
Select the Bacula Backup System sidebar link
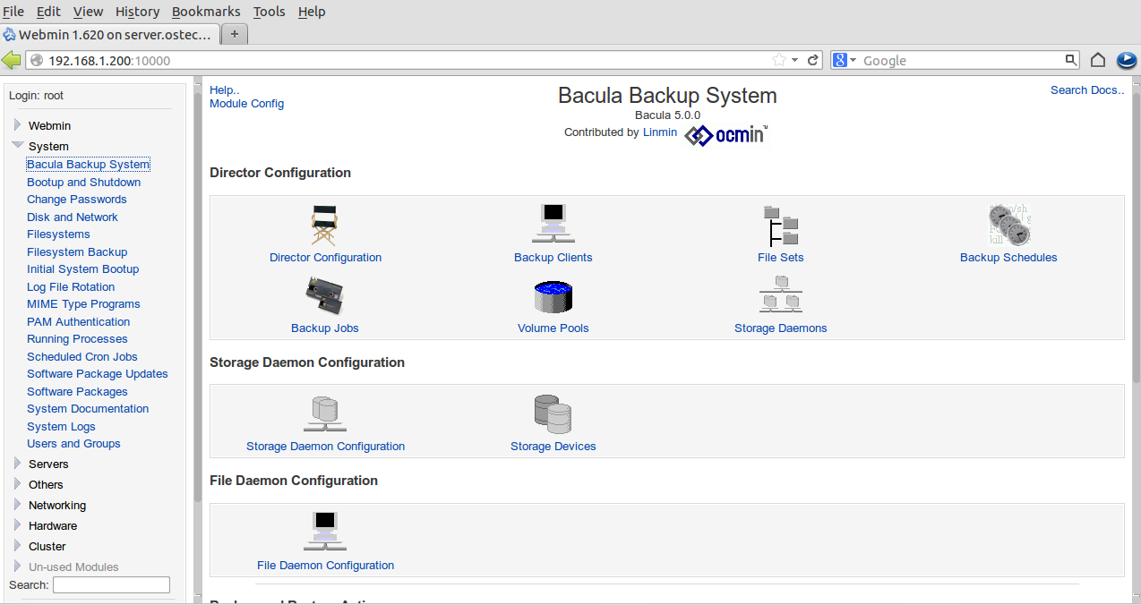[88, 165]
